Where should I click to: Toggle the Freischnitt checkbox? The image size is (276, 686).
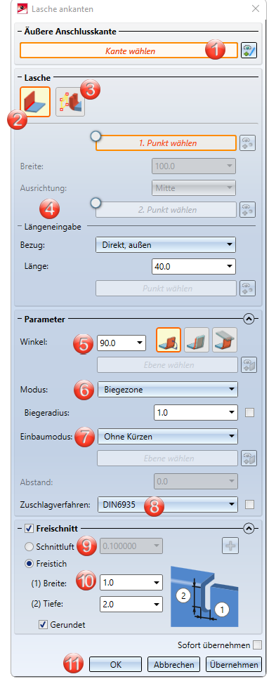(x=29, y=529)
